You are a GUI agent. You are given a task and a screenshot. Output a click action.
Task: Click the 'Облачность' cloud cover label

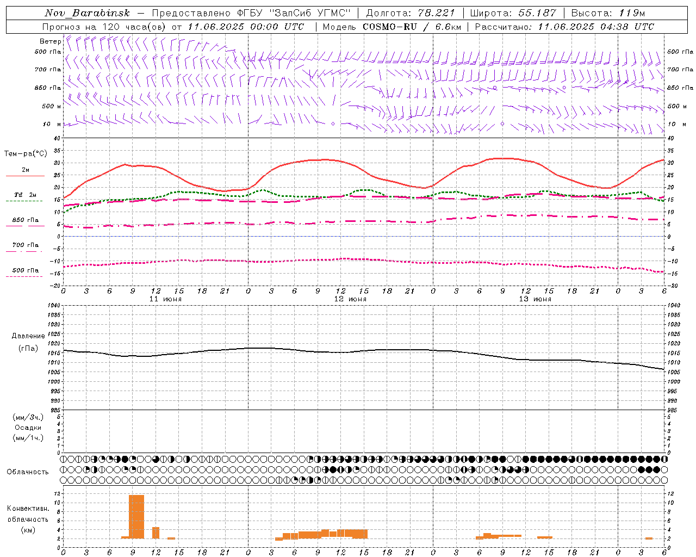coord(28,472)
